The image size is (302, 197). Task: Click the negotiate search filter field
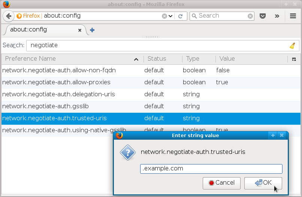pos(163,45)
